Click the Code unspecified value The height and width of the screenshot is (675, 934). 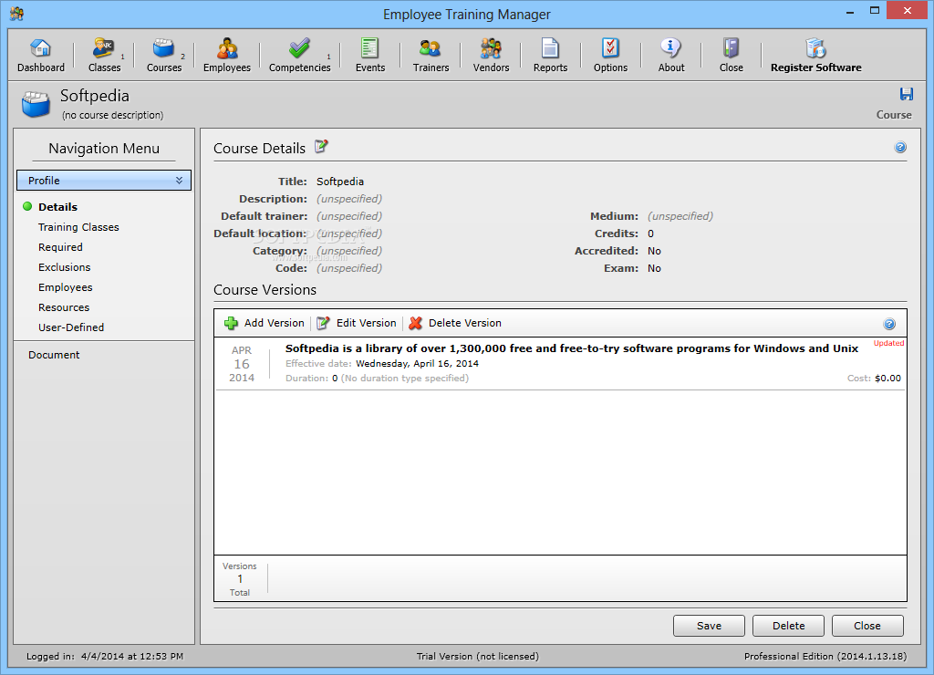pyautogui.click(x=349, y=269)
